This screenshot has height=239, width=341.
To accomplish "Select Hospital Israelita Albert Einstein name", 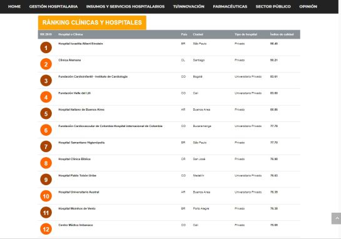I will (x=81, y=44).
